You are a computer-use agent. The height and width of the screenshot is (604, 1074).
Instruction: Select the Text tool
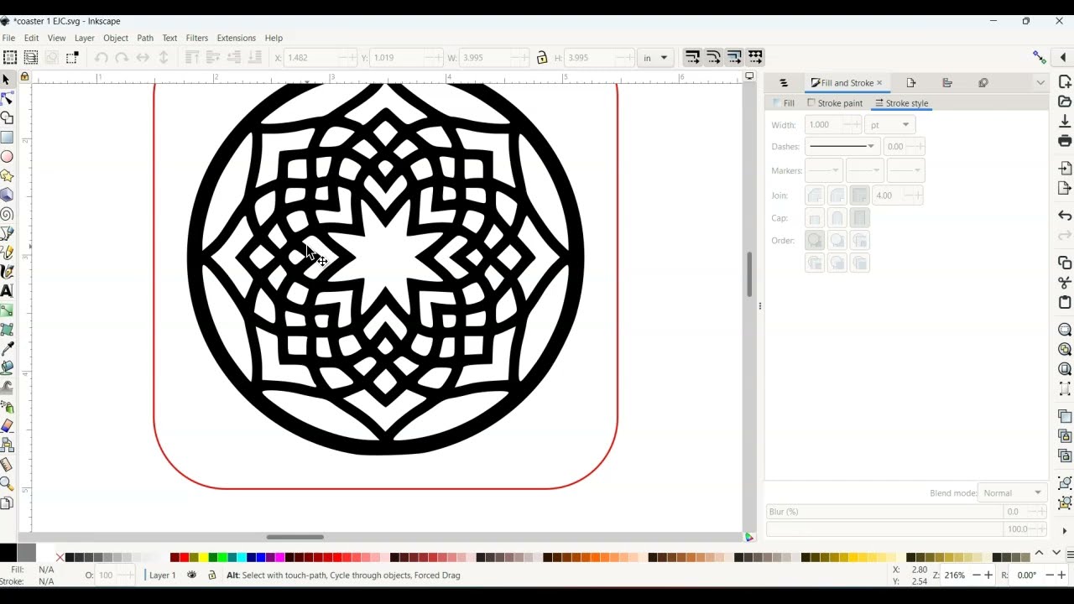point(7,291)
